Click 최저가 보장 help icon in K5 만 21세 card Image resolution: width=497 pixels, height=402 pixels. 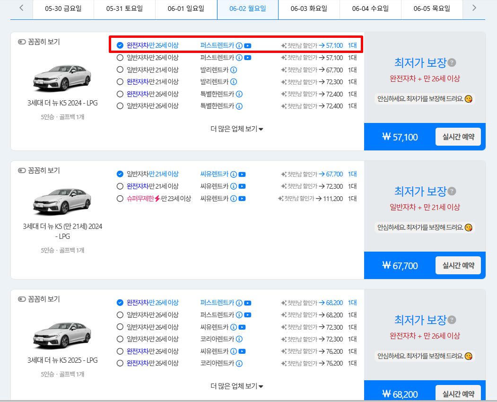452,192
